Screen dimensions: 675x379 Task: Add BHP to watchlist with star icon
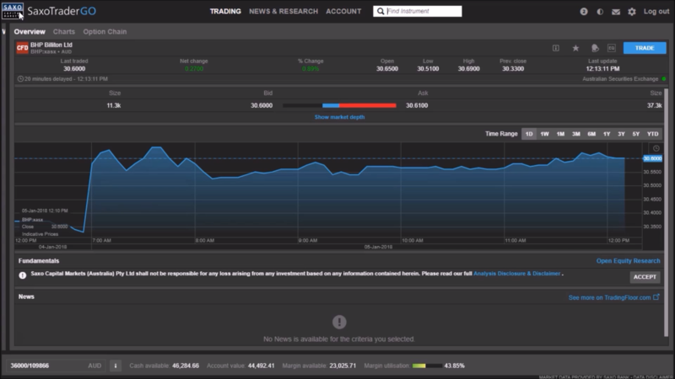(x=575, y=48)
